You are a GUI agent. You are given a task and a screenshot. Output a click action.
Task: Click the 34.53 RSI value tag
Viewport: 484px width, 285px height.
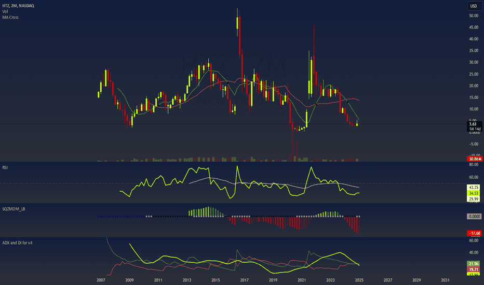click(474, 193)
